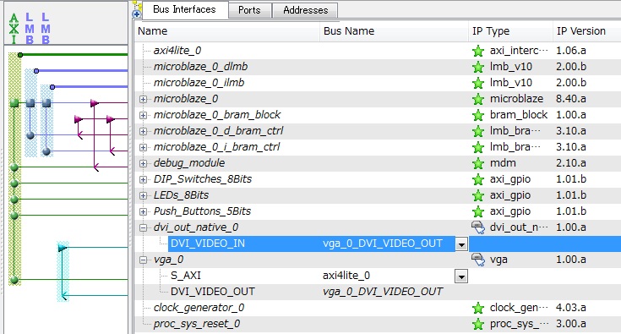621x334 pixels.
Task: Click bram_block IP star icon
Action: pos(478,115)
